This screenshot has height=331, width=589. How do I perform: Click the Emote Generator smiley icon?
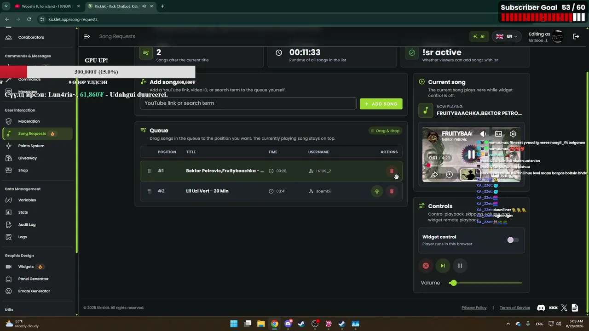coord(8,291)
